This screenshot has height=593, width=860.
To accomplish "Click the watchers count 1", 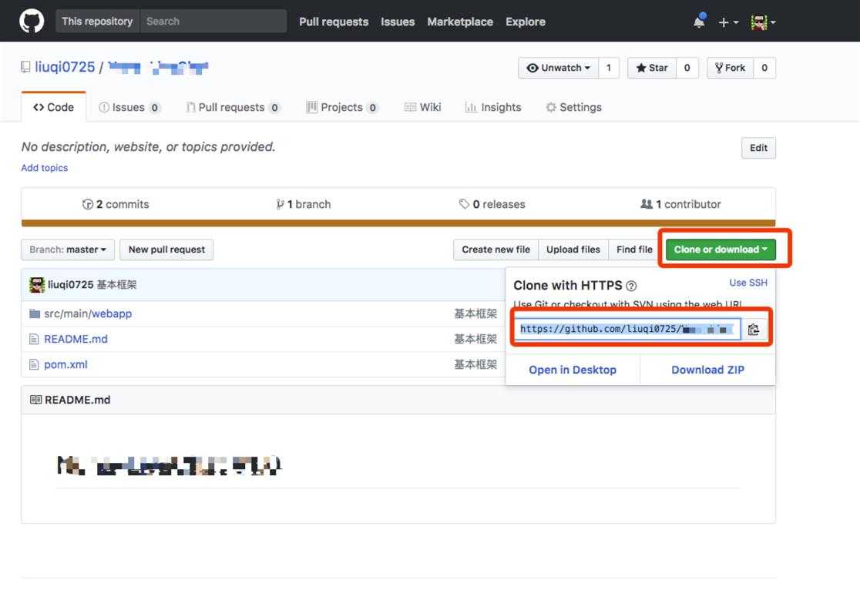I will 608,68.
